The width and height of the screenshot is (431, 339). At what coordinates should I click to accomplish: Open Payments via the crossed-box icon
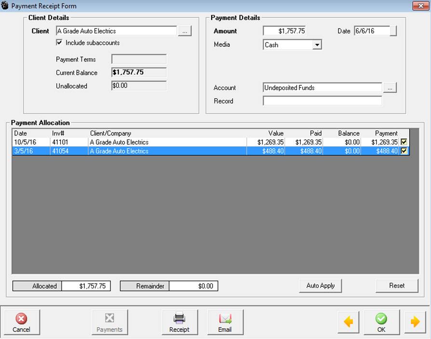(x=109, y=322)
